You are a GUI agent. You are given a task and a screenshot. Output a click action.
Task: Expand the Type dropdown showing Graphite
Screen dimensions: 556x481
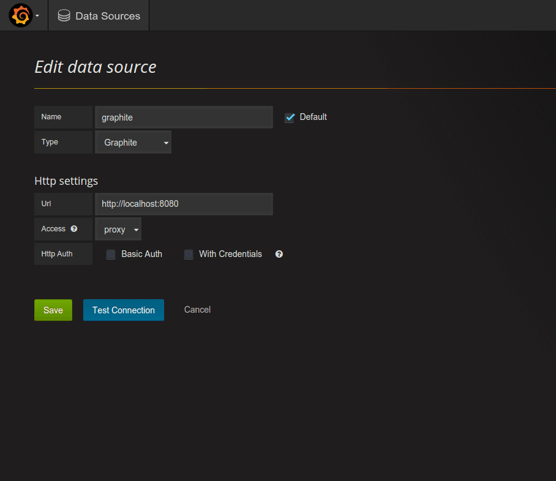click(133, 143)
